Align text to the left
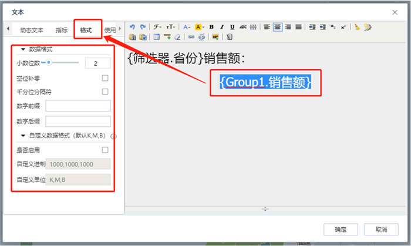The height and width of the screenshot is (246, 411). 267,27
